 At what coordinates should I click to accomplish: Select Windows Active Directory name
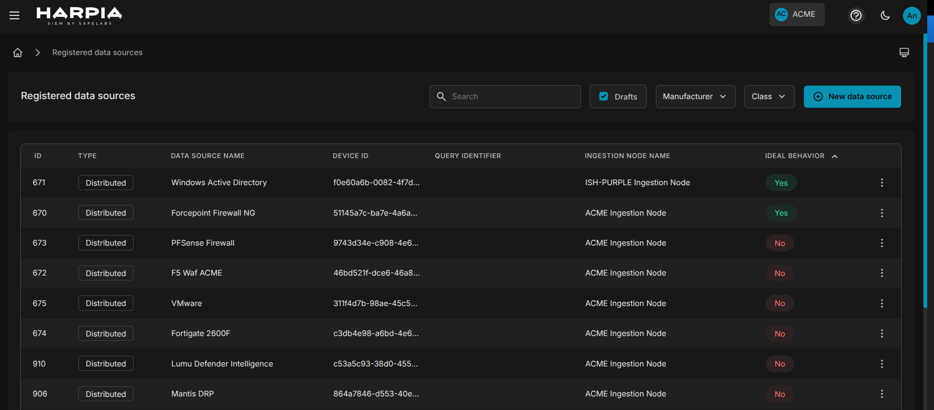click(x=219, y=182)
